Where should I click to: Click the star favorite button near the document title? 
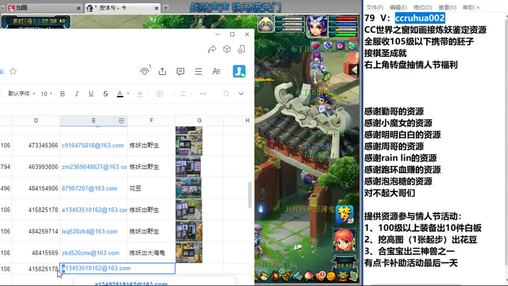click(x=13, y=71)
